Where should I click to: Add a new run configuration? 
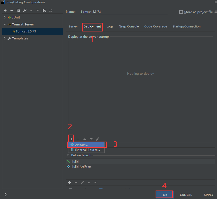tap(5, 10)
